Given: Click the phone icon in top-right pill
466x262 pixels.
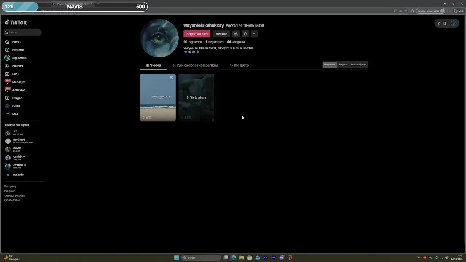Looking at the screenshot, I should (x=445, y=23).
